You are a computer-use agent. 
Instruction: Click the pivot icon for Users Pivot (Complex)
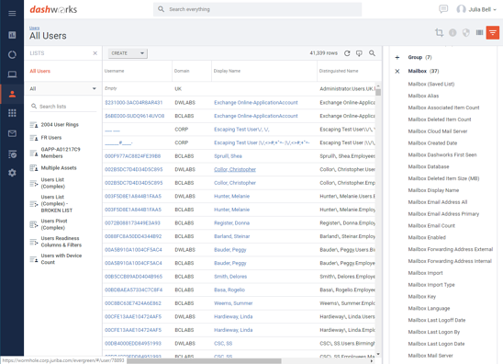(x=34, y=224)
